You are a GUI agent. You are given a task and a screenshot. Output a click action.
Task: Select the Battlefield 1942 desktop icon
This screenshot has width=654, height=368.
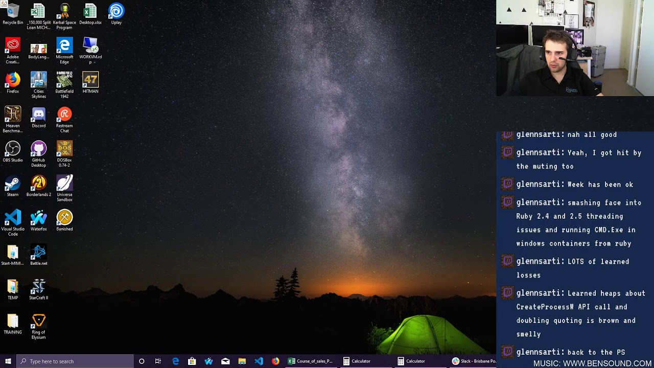pyautogui.click(x=64, y=85)
